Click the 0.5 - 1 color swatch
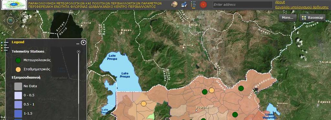This screenshot has height=120, width=331. coord(18,104)
